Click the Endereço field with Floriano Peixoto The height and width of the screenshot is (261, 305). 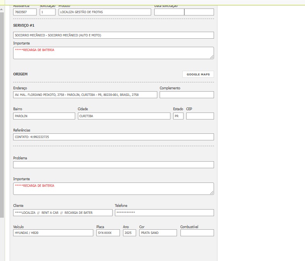(85, 95)
